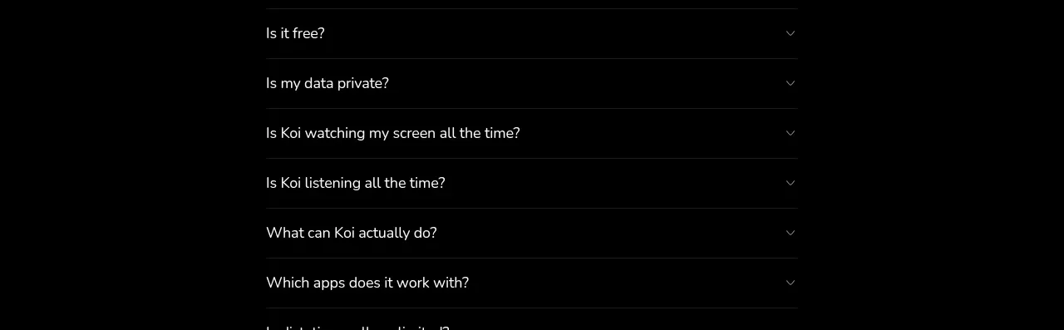Toggle the FAQ row about data privacy

click(532, 83)
